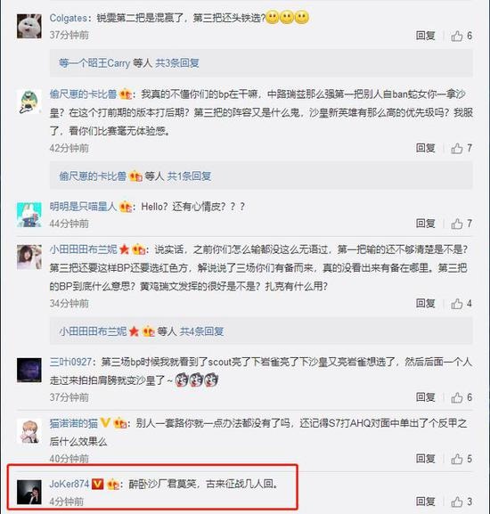Open 等一个昭王Carry profile in reply box
The width and height of the screenshot is (490, 514).
[x=94, y=63]
